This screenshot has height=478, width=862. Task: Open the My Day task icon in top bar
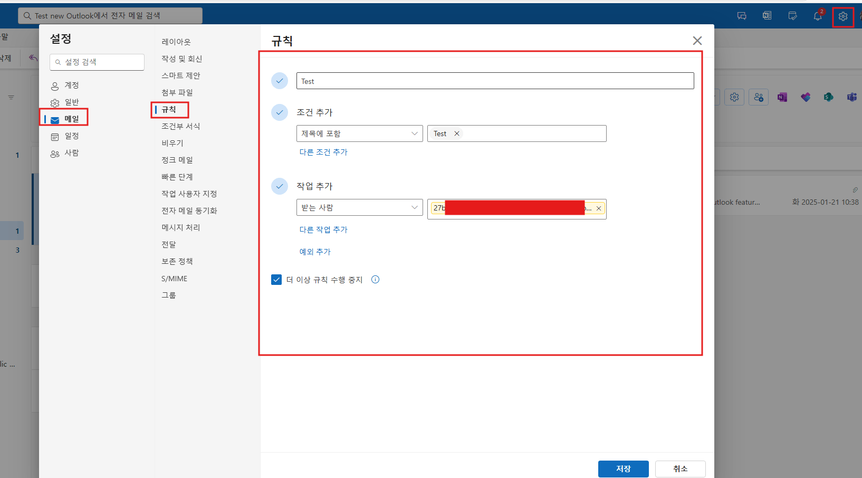(x=792, y=16)
